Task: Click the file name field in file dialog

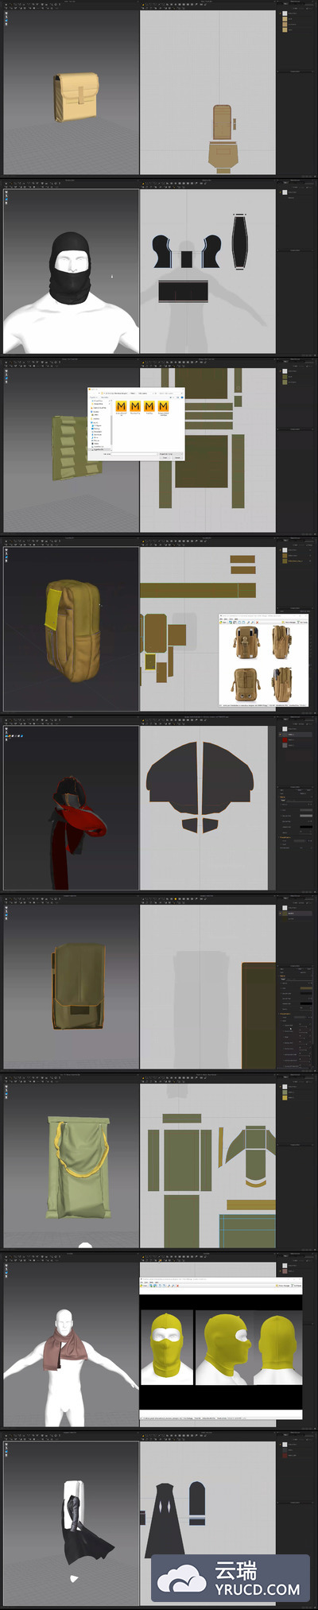Action: pyautogui.click(x=134, y=454)
